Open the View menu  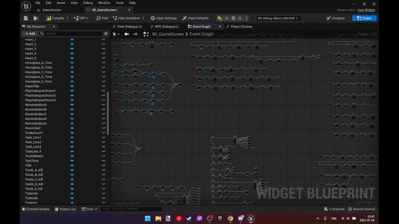click(74, 2)
